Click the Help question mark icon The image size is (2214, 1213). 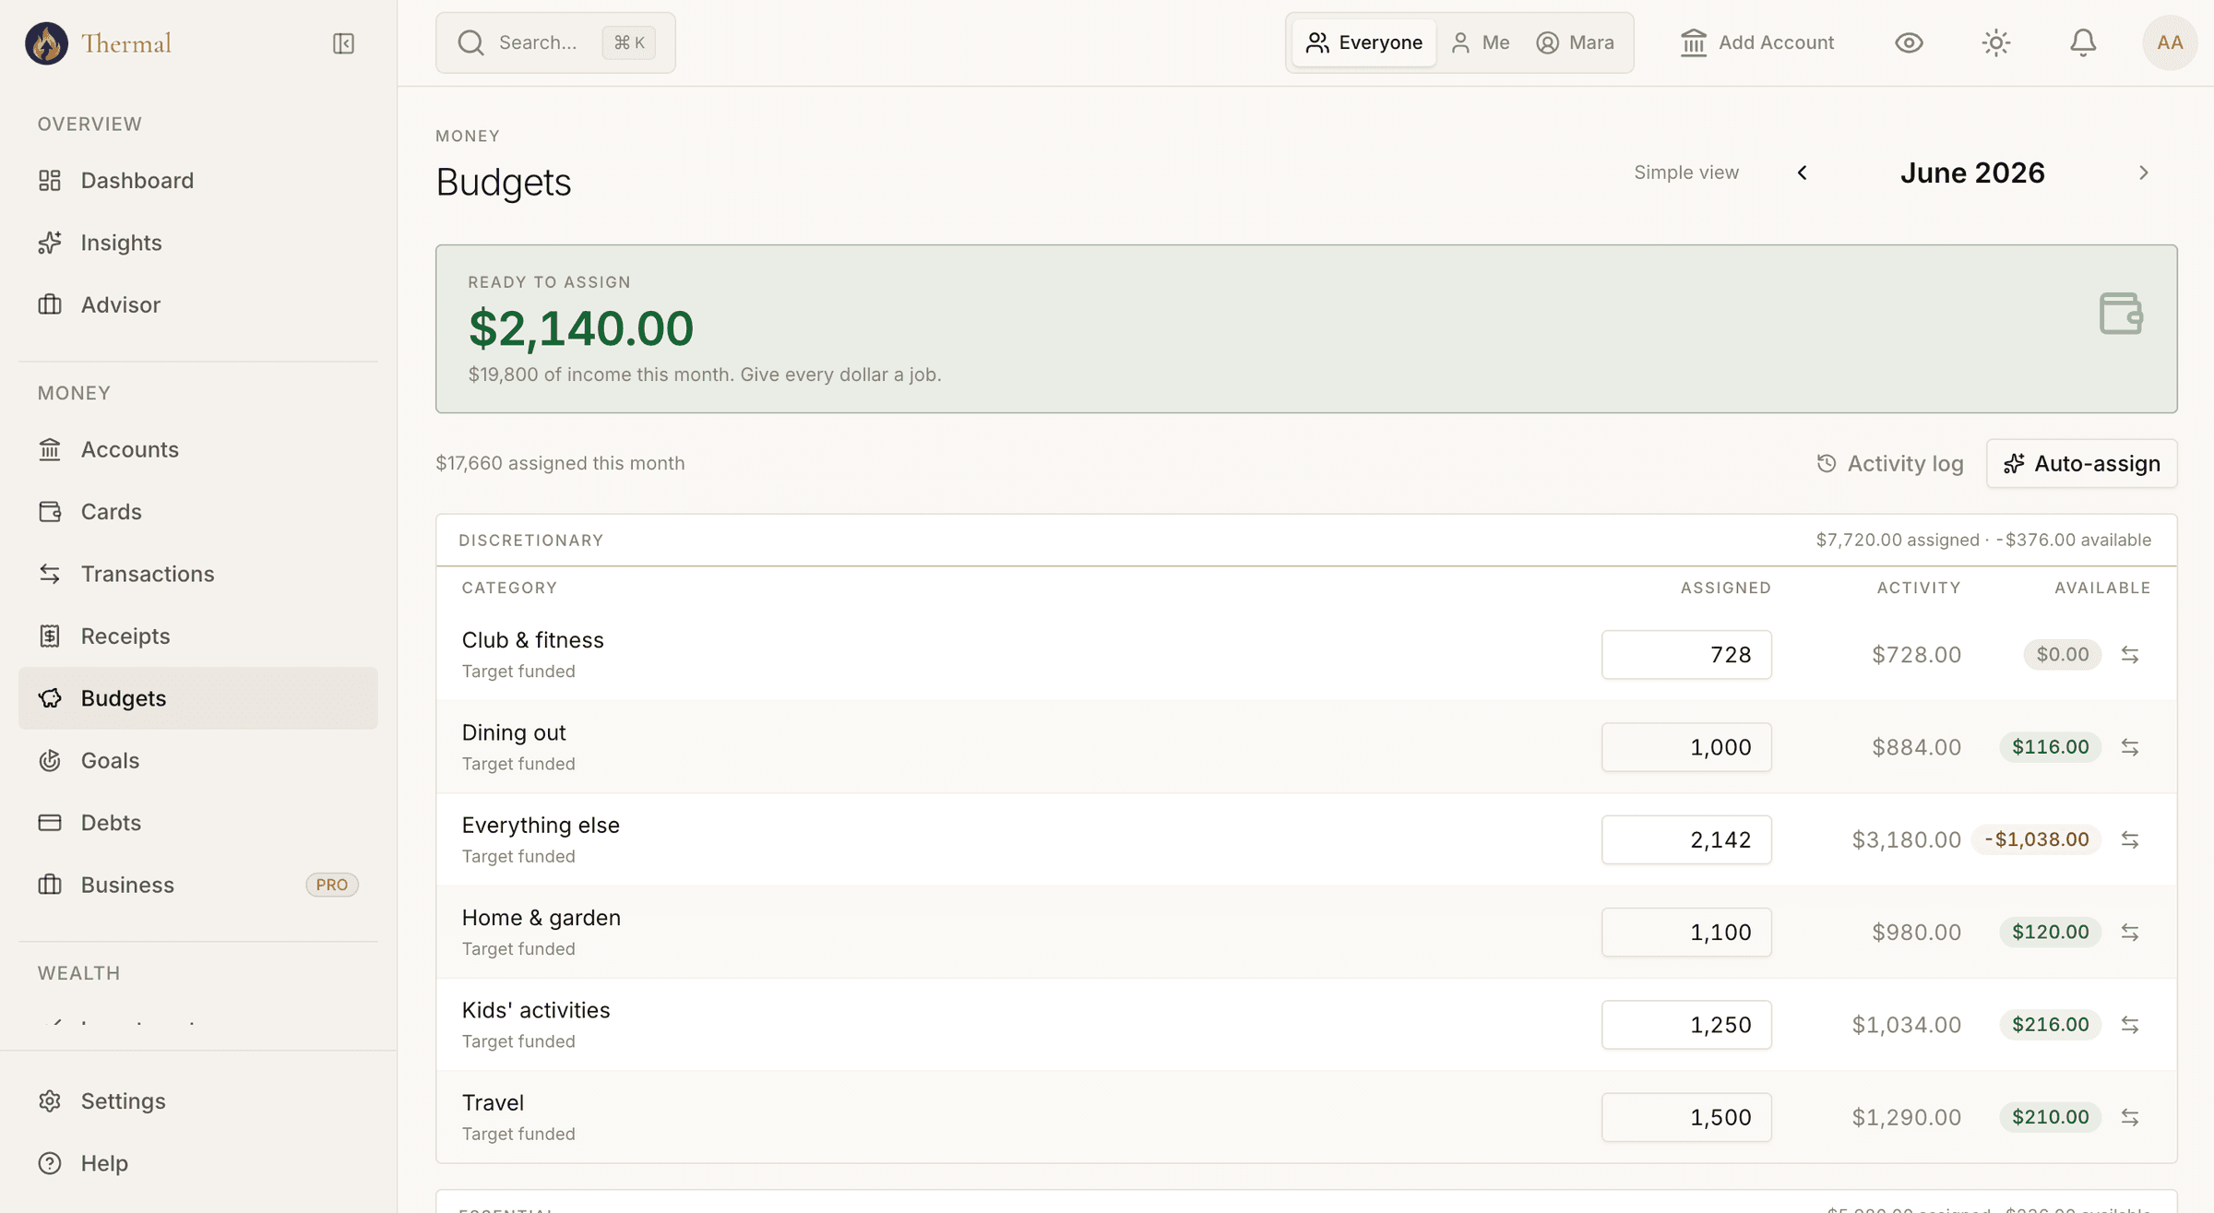(x=50, y=1163)
